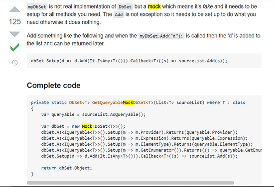Click the highlighted Mock after the new keyword
This screenshot has width=274, height=187.
pyautogui.click(x=87, y=126)
